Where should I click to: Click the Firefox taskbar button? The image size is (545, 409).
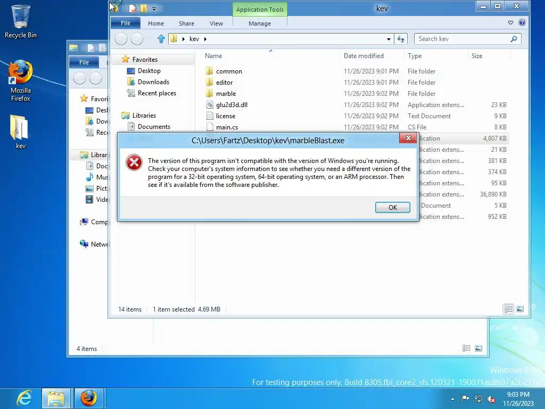89,398
